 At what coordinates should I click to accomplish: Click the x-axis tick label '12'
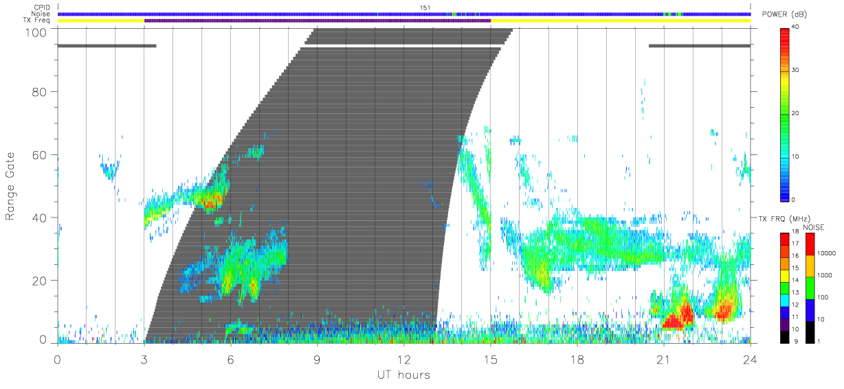click(x=403, y=359)
